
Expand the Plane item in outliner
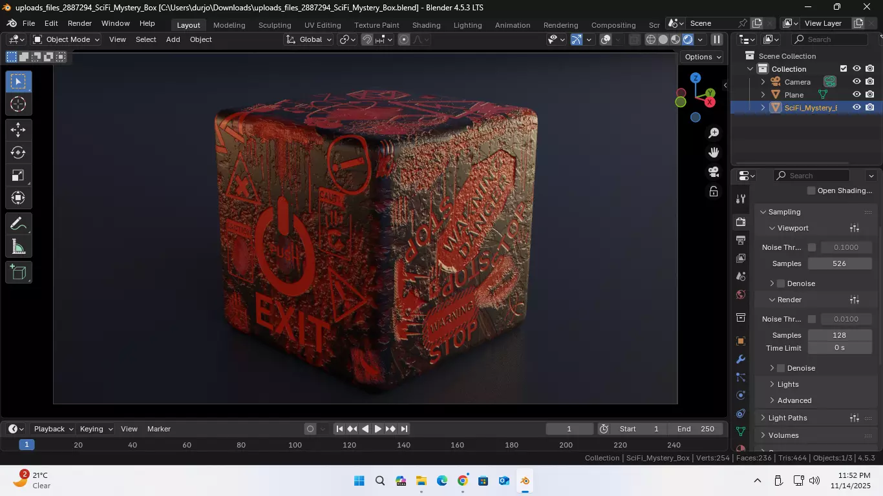coord(763,95)
